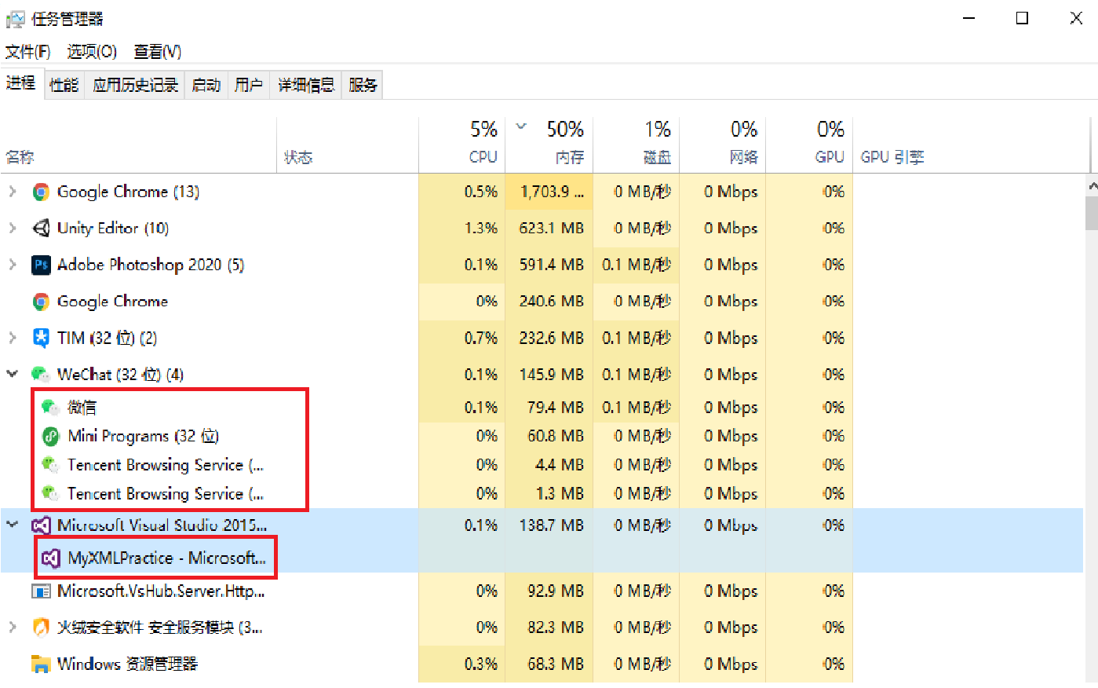This screenshot has height=688, width=1098.
Task: Expand the Google Chrome (13) process group
Action: tap(13, 192)
